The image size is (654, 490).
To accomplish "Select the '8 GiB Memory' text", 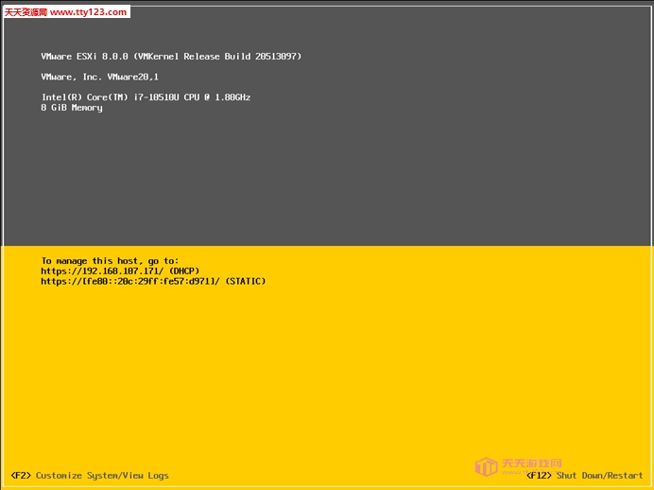I will click(72, 108).
